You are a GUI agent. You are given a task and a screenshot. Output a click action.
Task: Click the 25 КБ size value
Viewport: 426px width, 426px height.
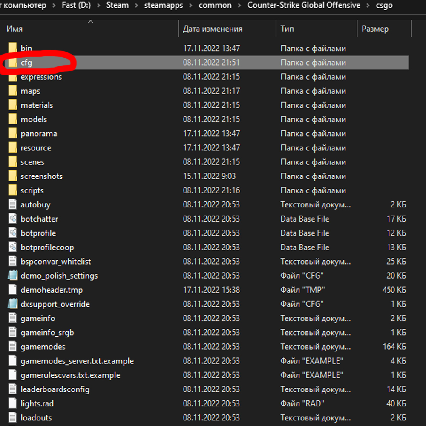coord(396,262)
